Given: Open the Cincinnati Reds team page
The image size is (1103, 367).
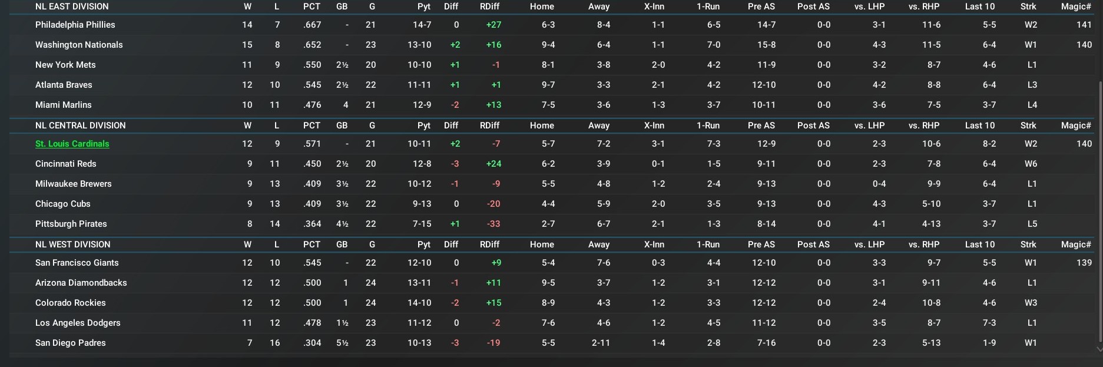Looking at the screenshot, I should tap(65, 164).
